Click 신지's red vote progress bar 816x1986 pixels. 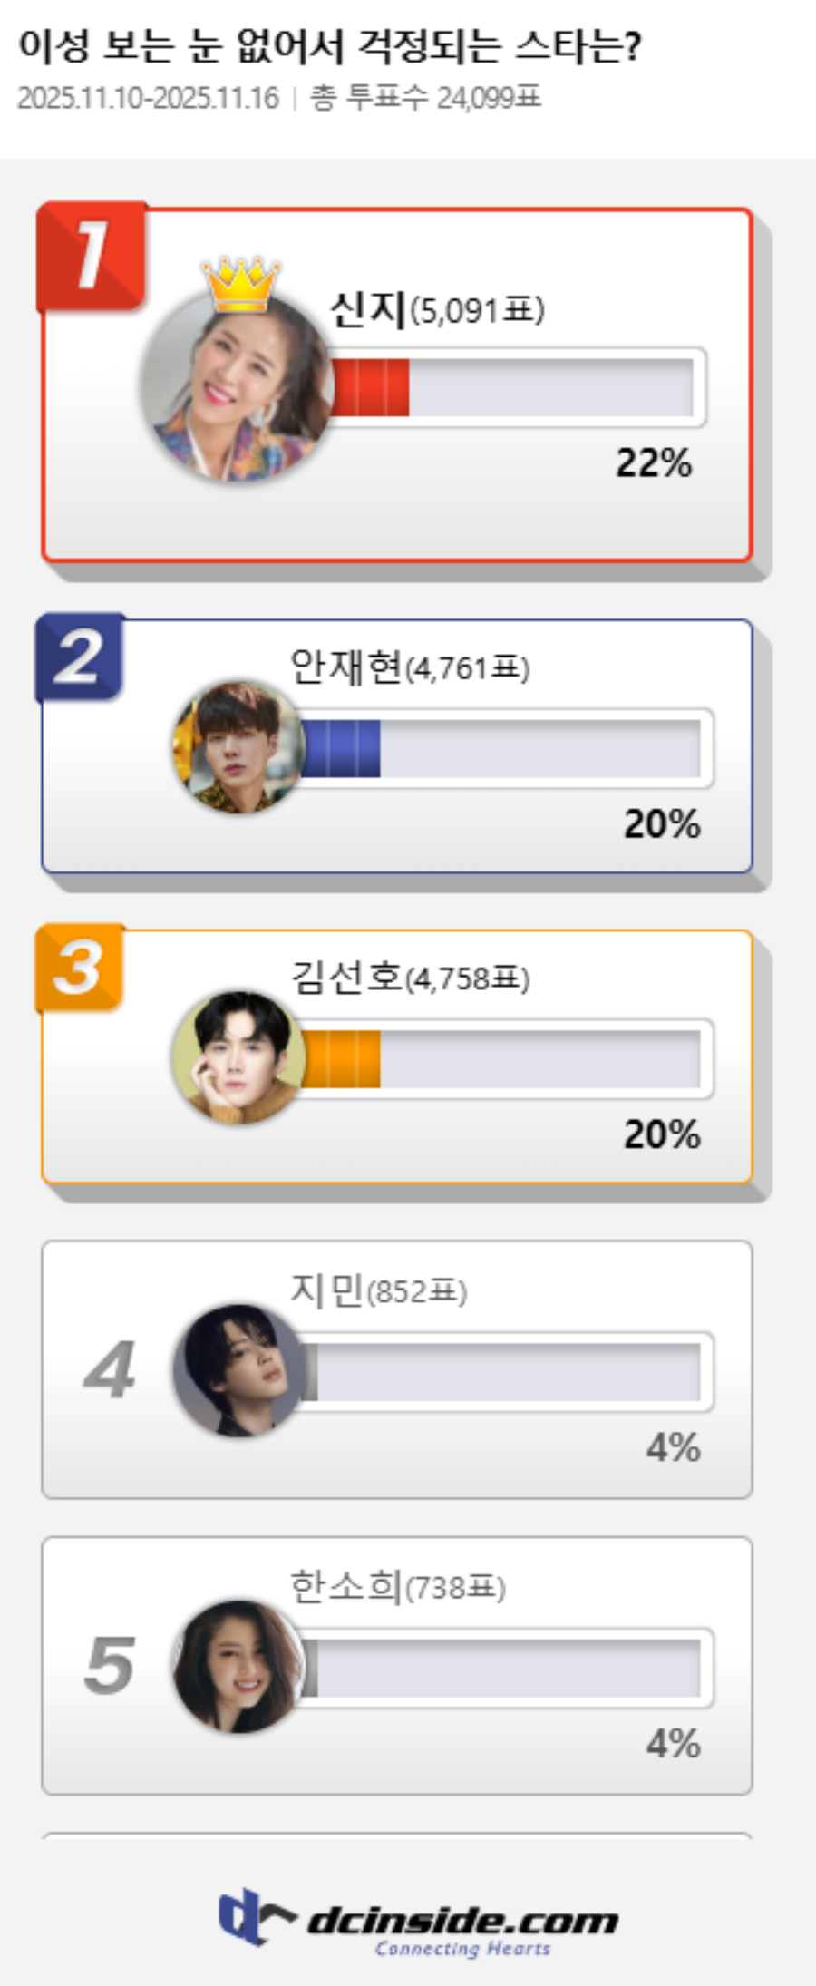pos(513,387)
